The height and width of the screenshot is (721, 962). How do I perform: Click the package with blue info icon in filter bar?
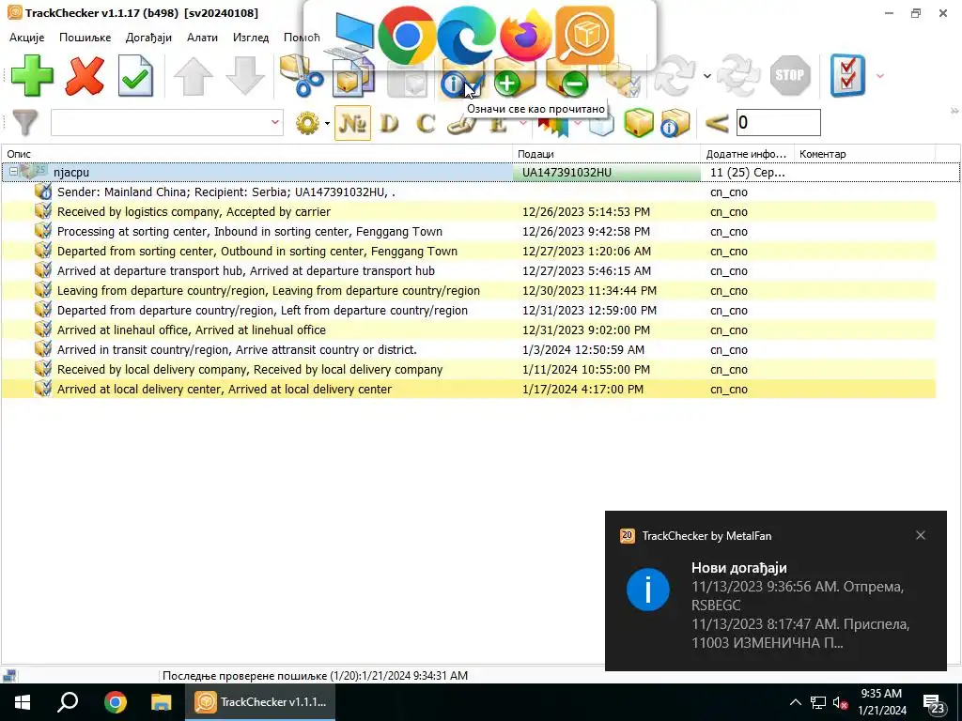pos(675,123)
